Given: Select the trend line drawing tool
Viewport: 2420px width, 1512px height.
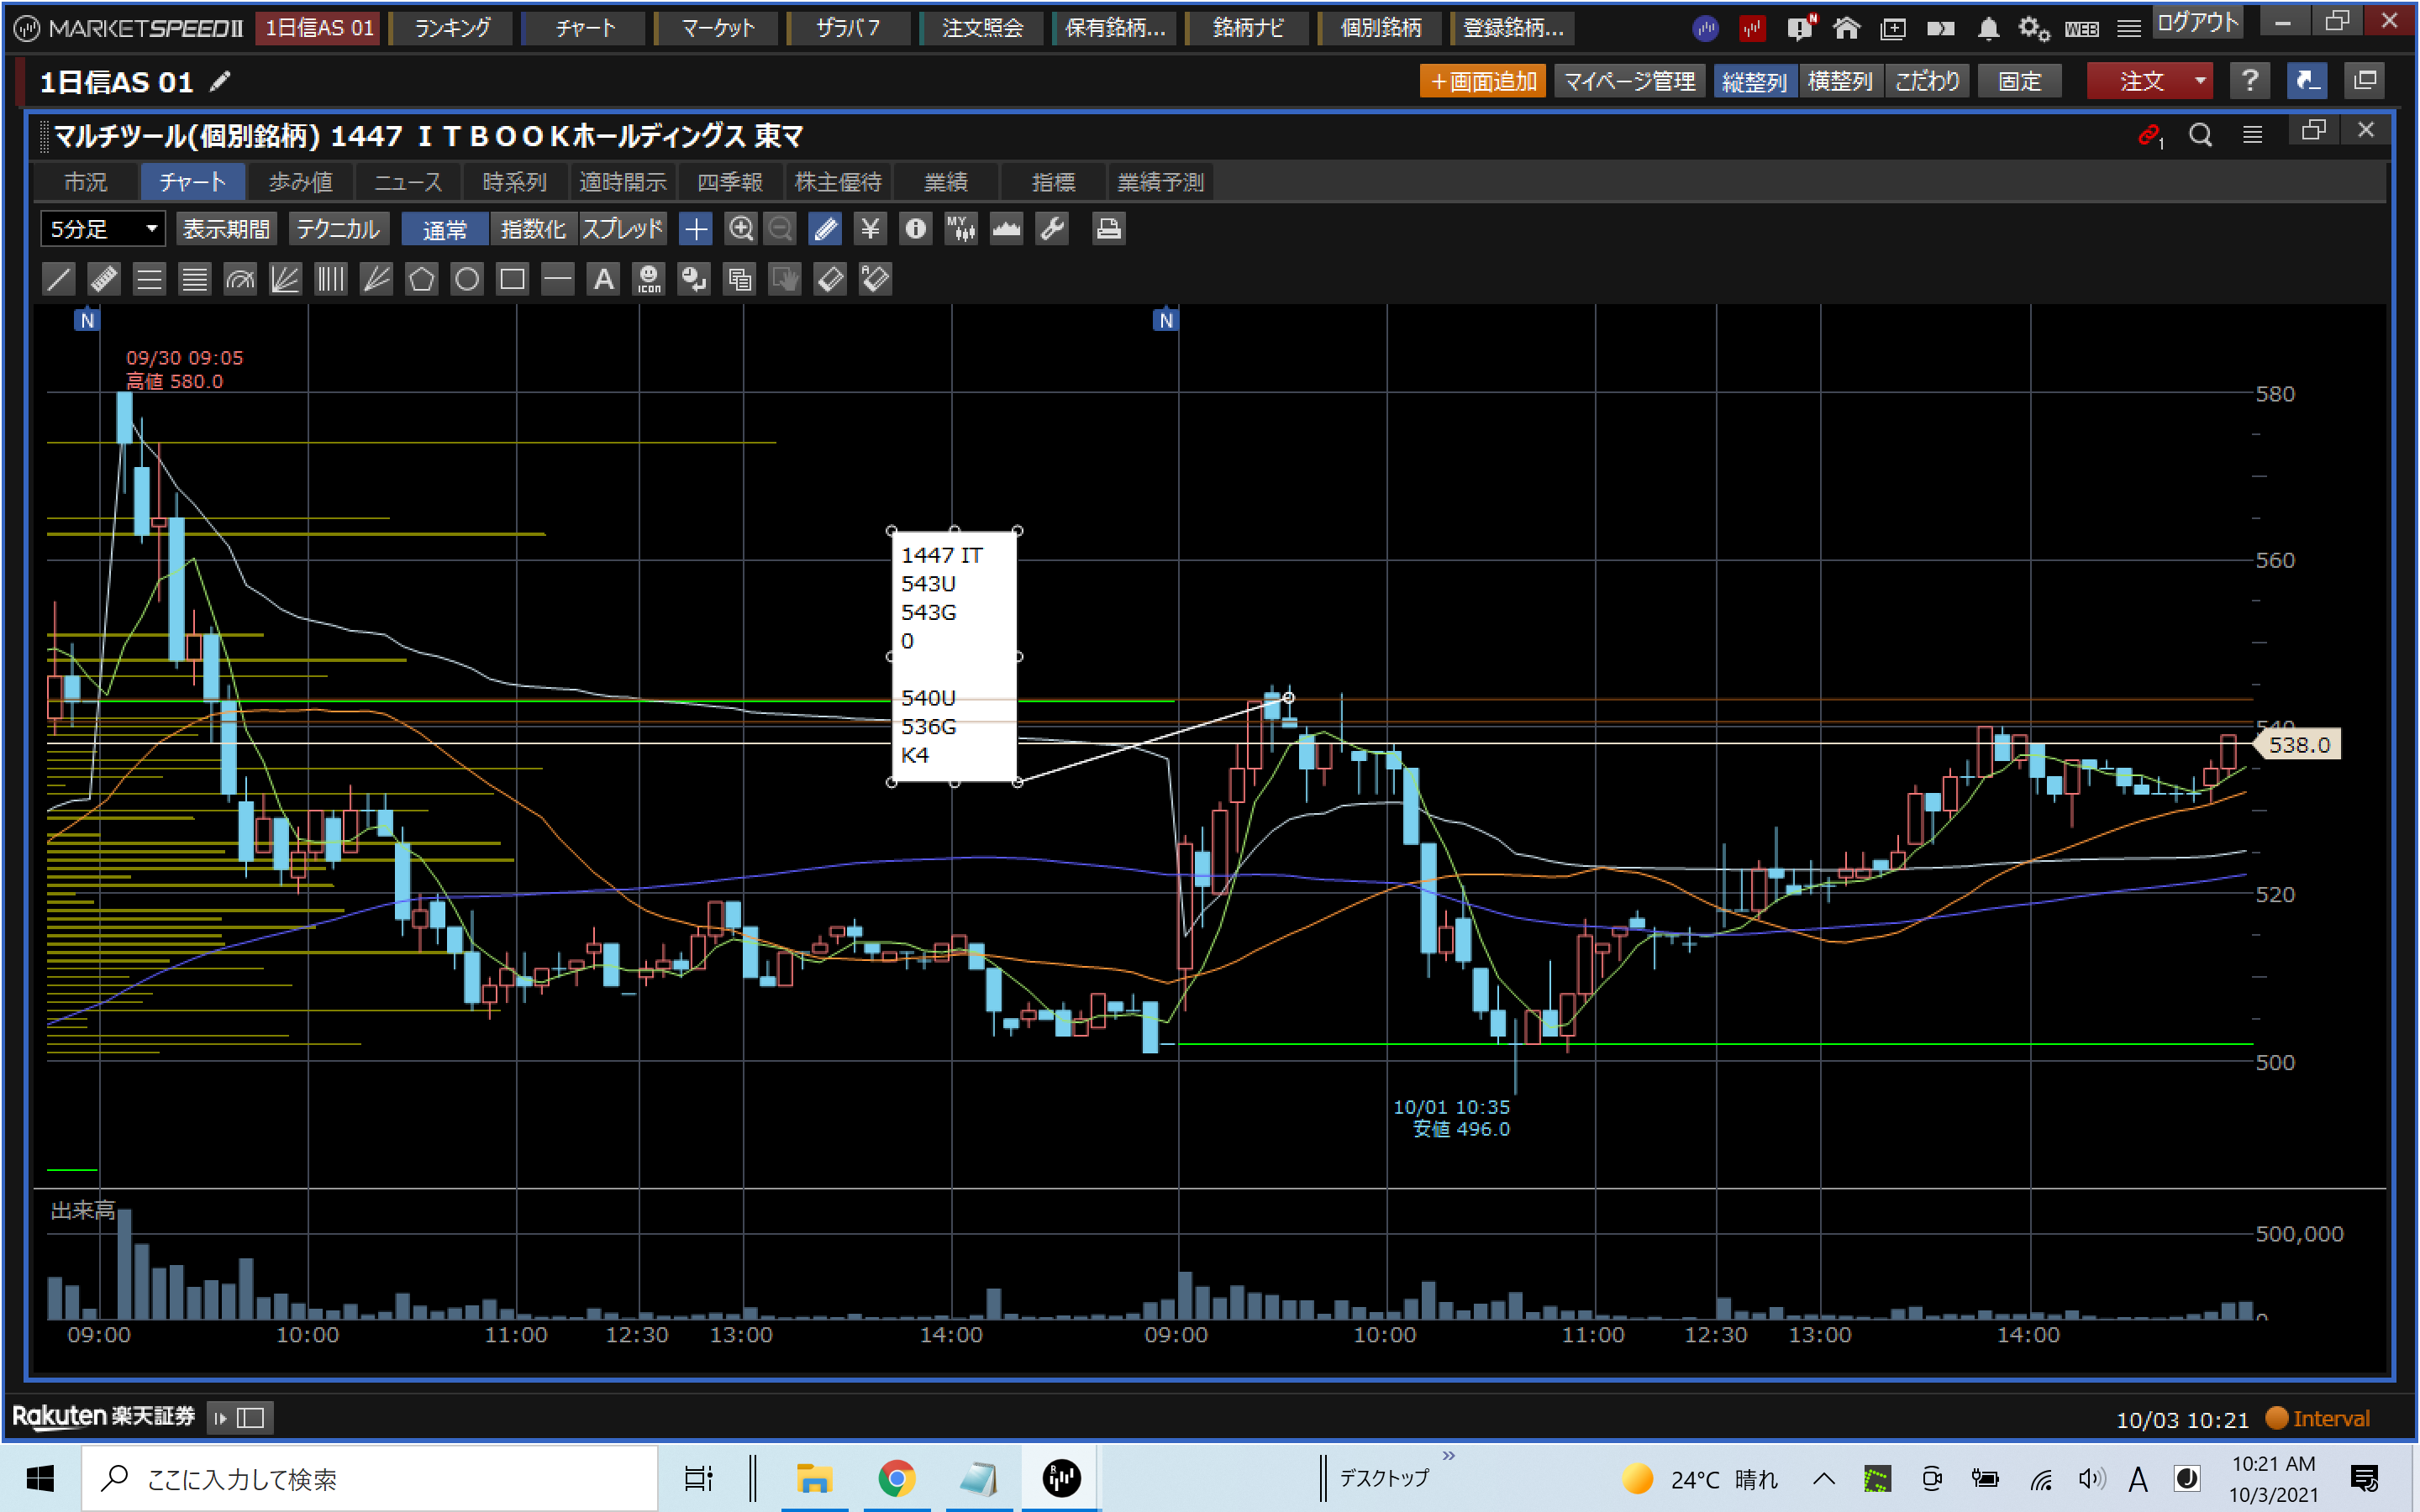Looking at the screenshot, I should click(59, 279).
